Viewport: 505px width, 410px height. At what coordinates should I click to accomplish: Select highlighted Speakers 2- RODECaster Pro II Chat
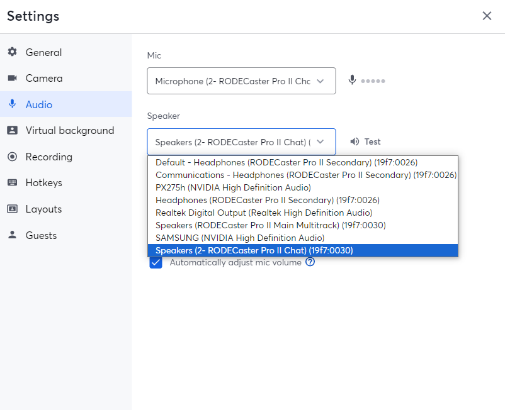point(303,250)
